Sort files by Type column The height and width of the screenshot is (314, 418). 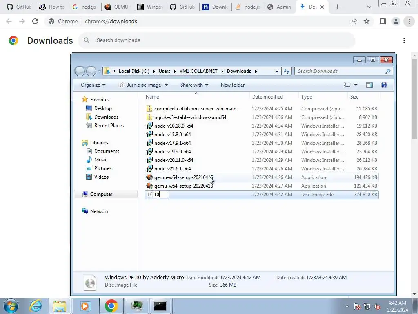click(x=323, y=96)
